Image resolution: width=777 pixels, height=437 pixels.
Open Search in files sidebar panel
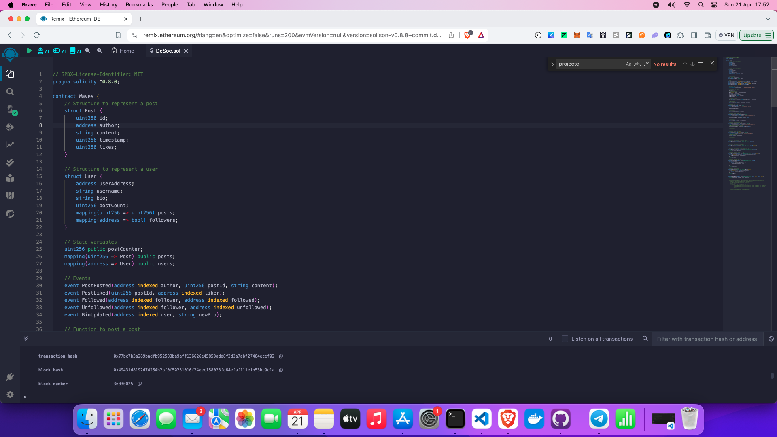[10, 92]
